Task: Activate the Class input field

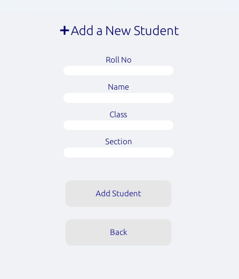Action: point(118,125)
